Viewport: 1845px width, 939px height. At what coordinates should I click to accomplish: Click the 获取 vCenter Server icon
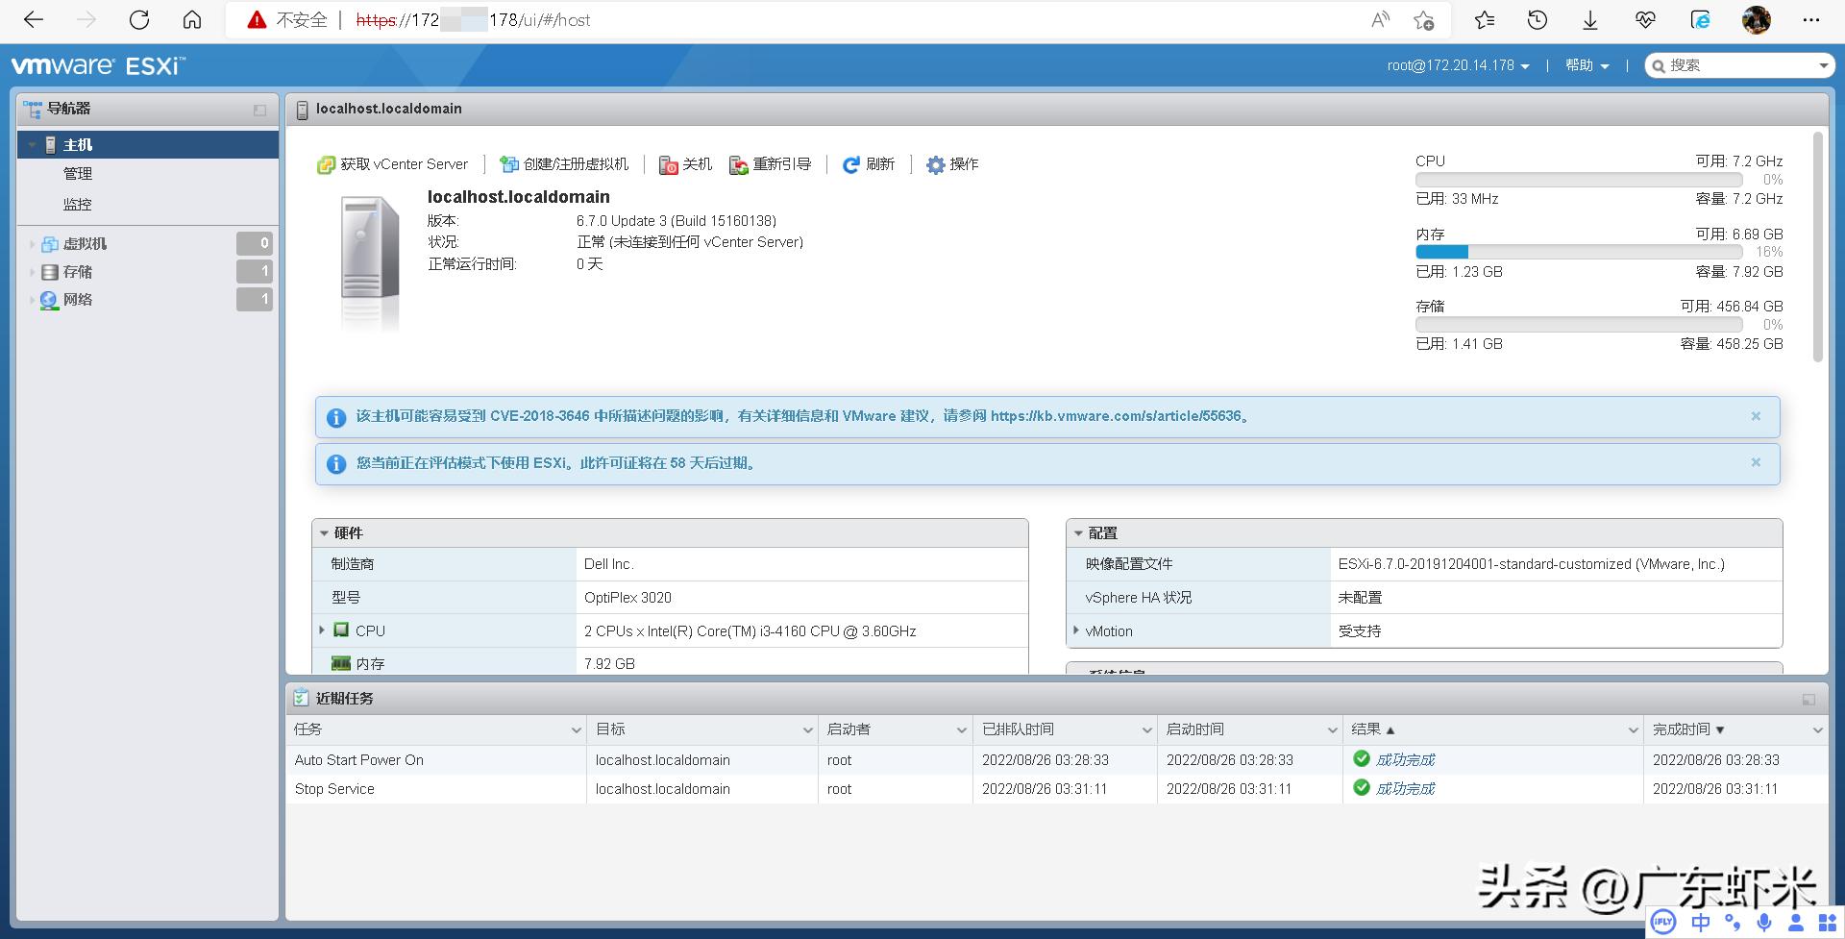[325, 164]
